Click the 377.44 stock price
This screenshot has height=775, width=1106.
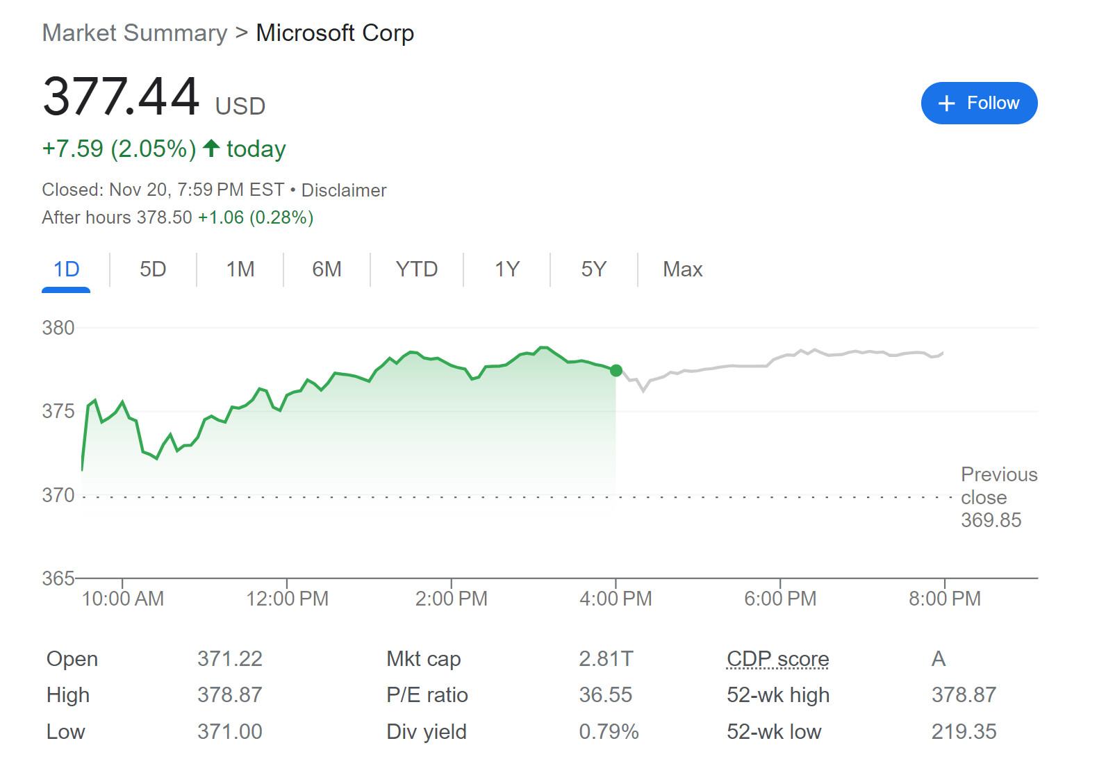click(x=121, y=97)
